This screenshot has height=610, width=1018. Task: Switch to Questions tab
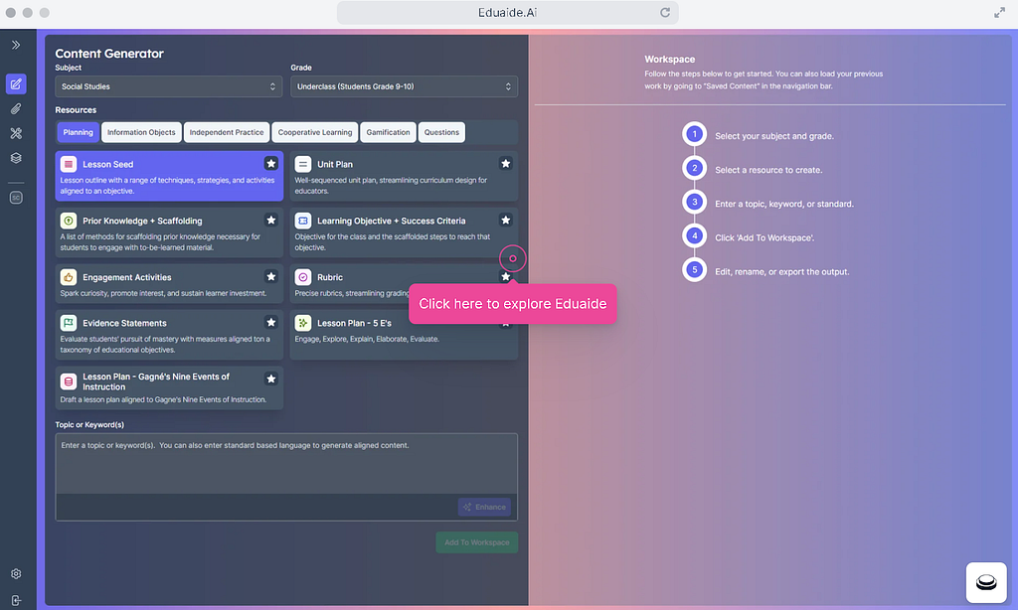(x=441, y=132)
